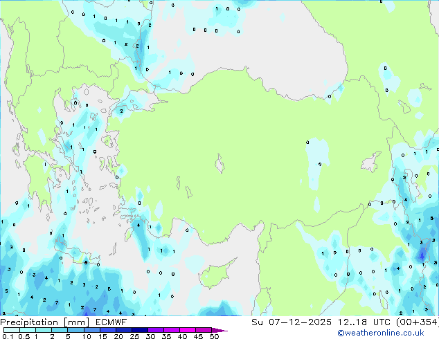Select the 0.5–1 mm legend swatch
Viewport: 439px width, 339px height.
pos(28,330)
